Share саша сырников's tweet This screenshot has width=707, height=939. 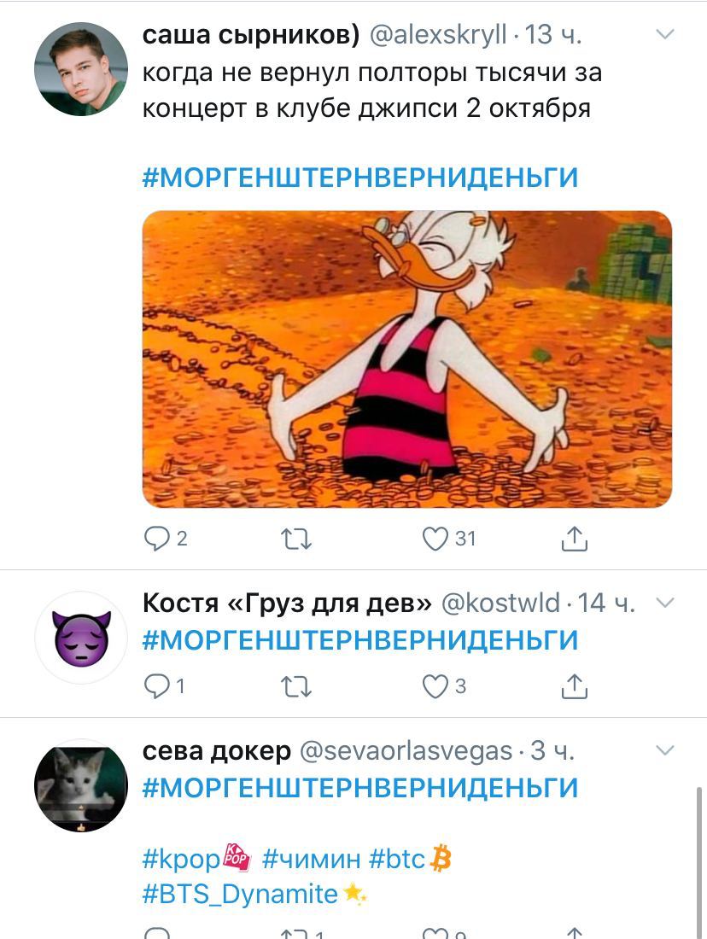(x=574, y=538)
